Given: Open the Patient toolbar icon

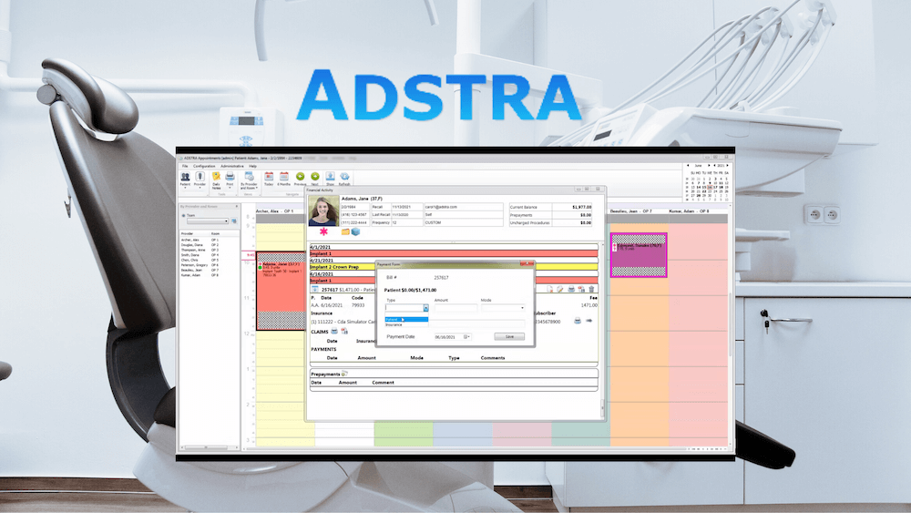Looking at the screenshot, I should 185,179.
